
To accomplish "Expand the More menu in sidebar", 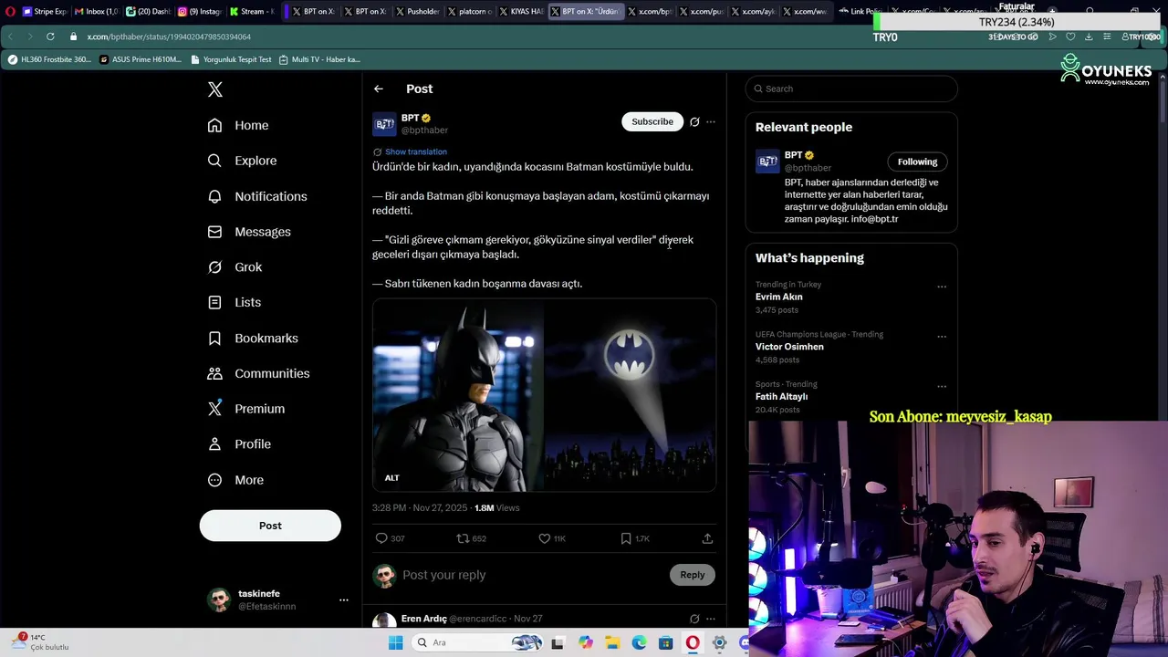I will click(x=235, y=480).
